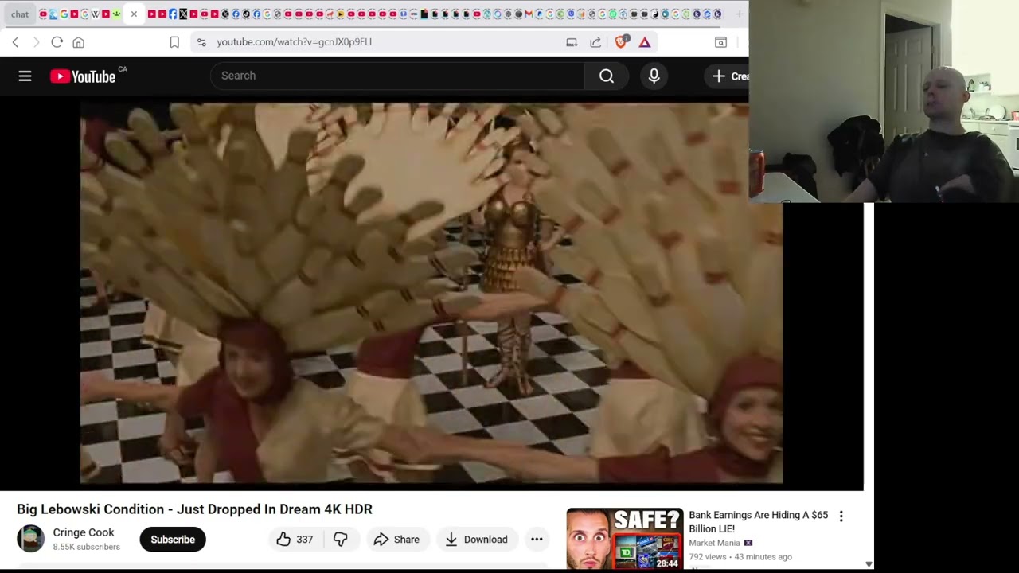The image size is (1019, 573).
Task: Start voice search with the microphone
Action: (654, 76)
